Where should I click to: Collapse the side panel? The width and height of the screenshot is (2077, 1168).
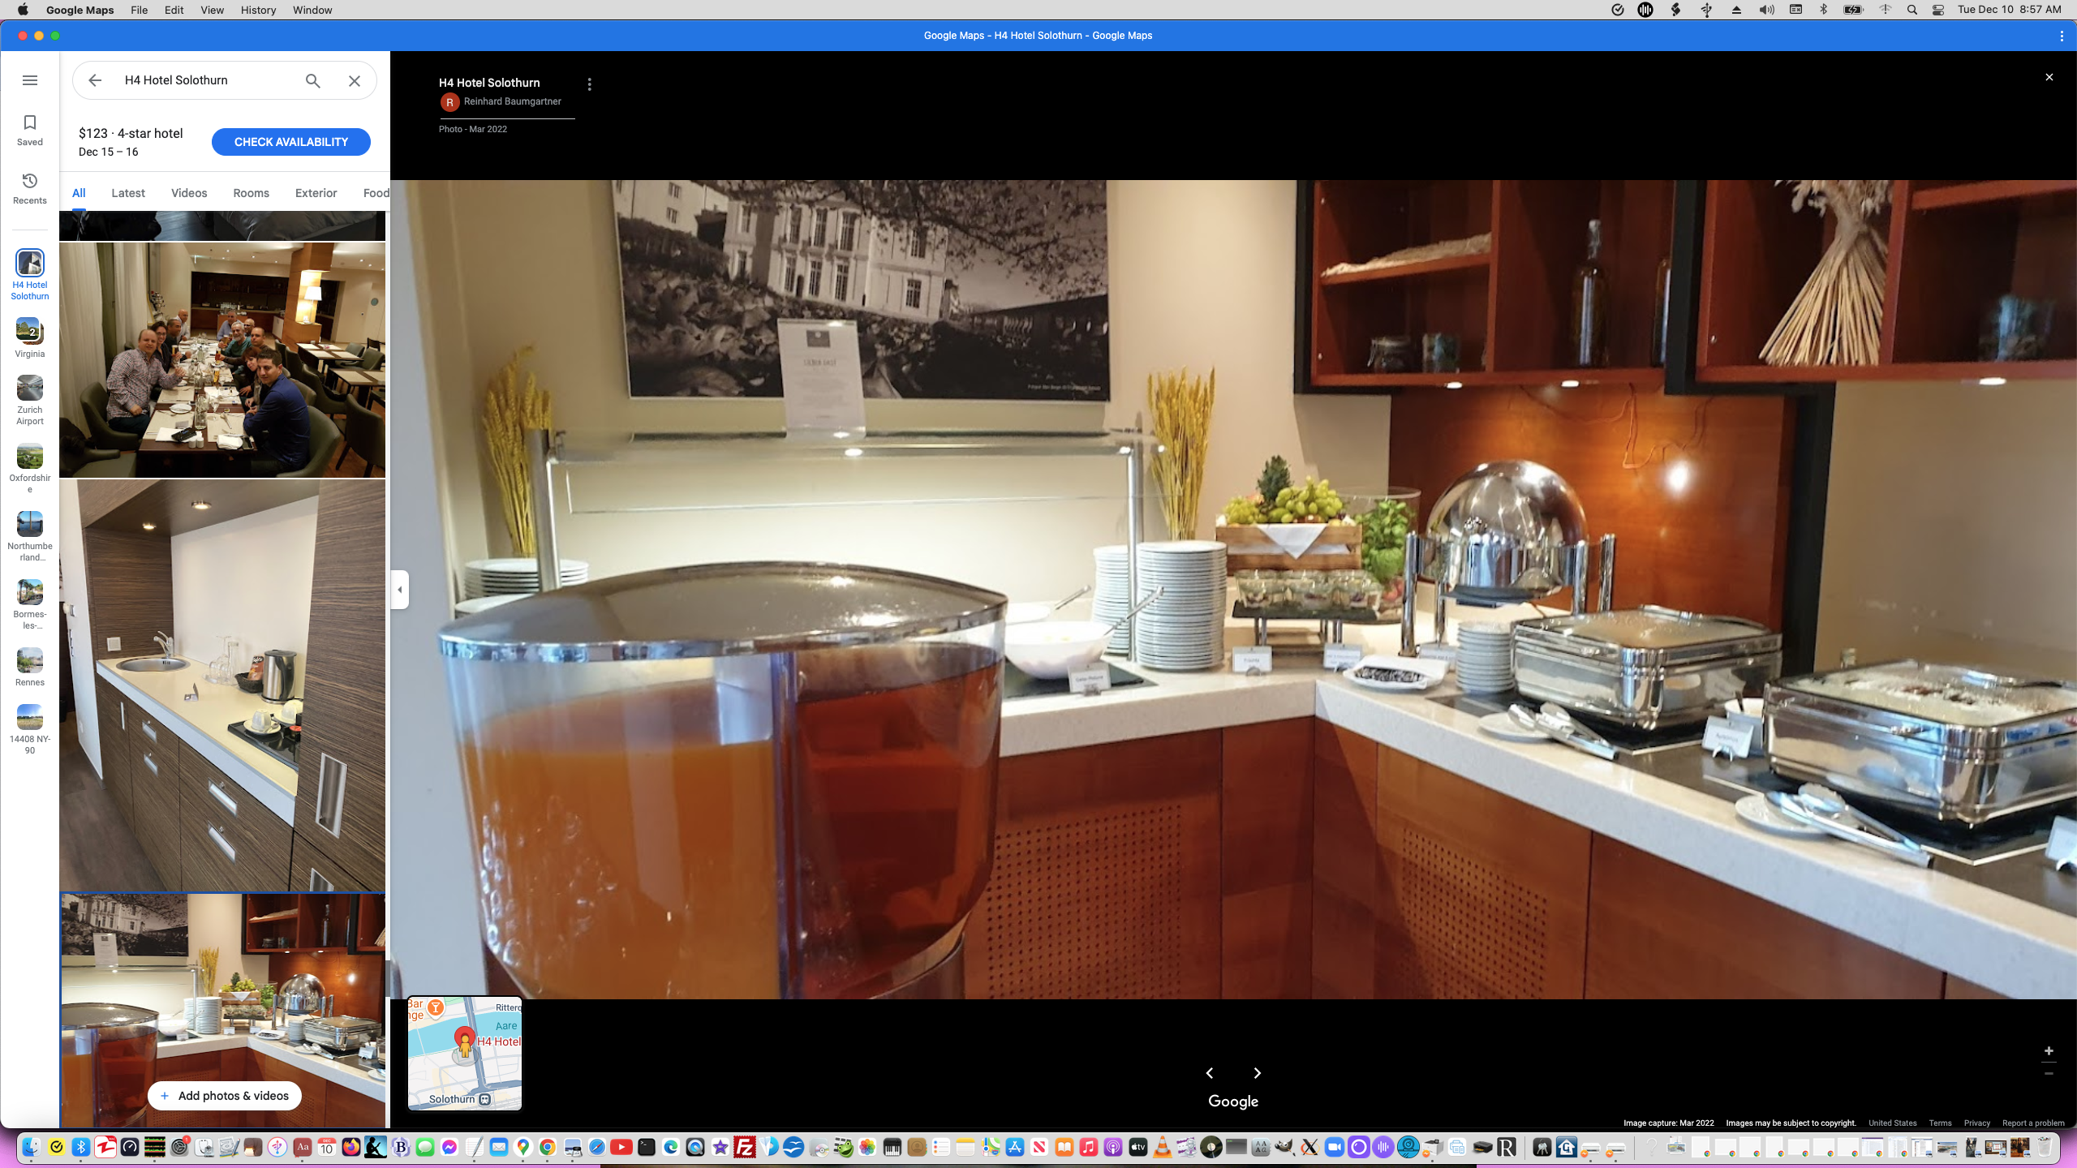(x=399, y=589)
